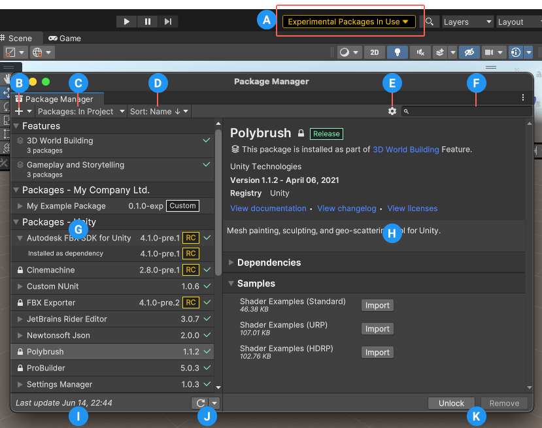
Task: Switch to the Game tab
Action: click(x=65, y=38)
